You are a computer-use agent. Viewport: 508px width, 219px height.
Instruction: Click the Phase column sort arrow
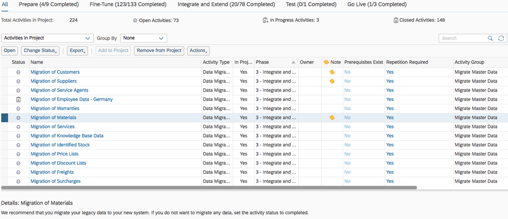click(293, 63)
